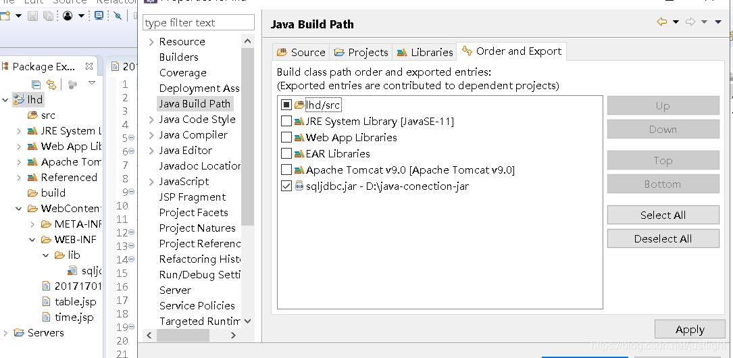Click the back arrow in Java Build Path header
This screenshot has width=733, height=358.
coord(662,22)
